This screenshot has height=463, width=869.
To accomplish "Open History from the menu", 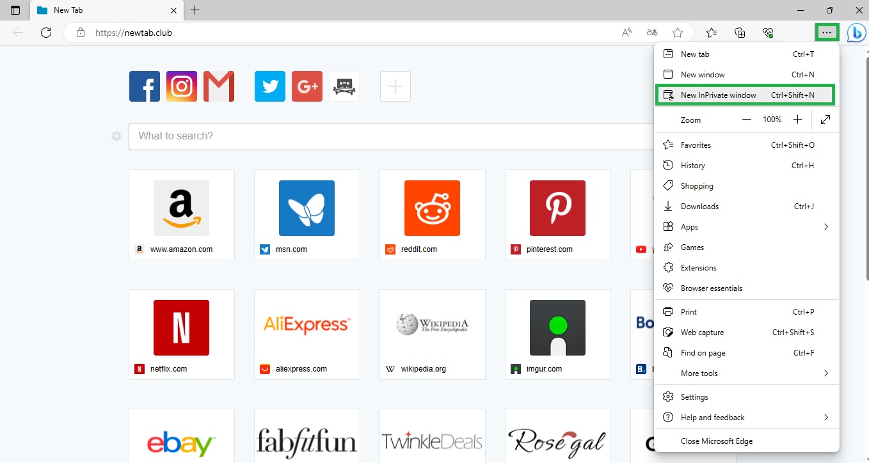I will [747, 166].
